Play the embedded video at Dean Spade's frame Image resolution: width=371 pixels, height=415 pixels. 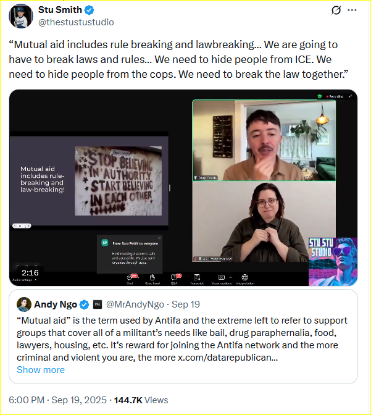(264, 140)
